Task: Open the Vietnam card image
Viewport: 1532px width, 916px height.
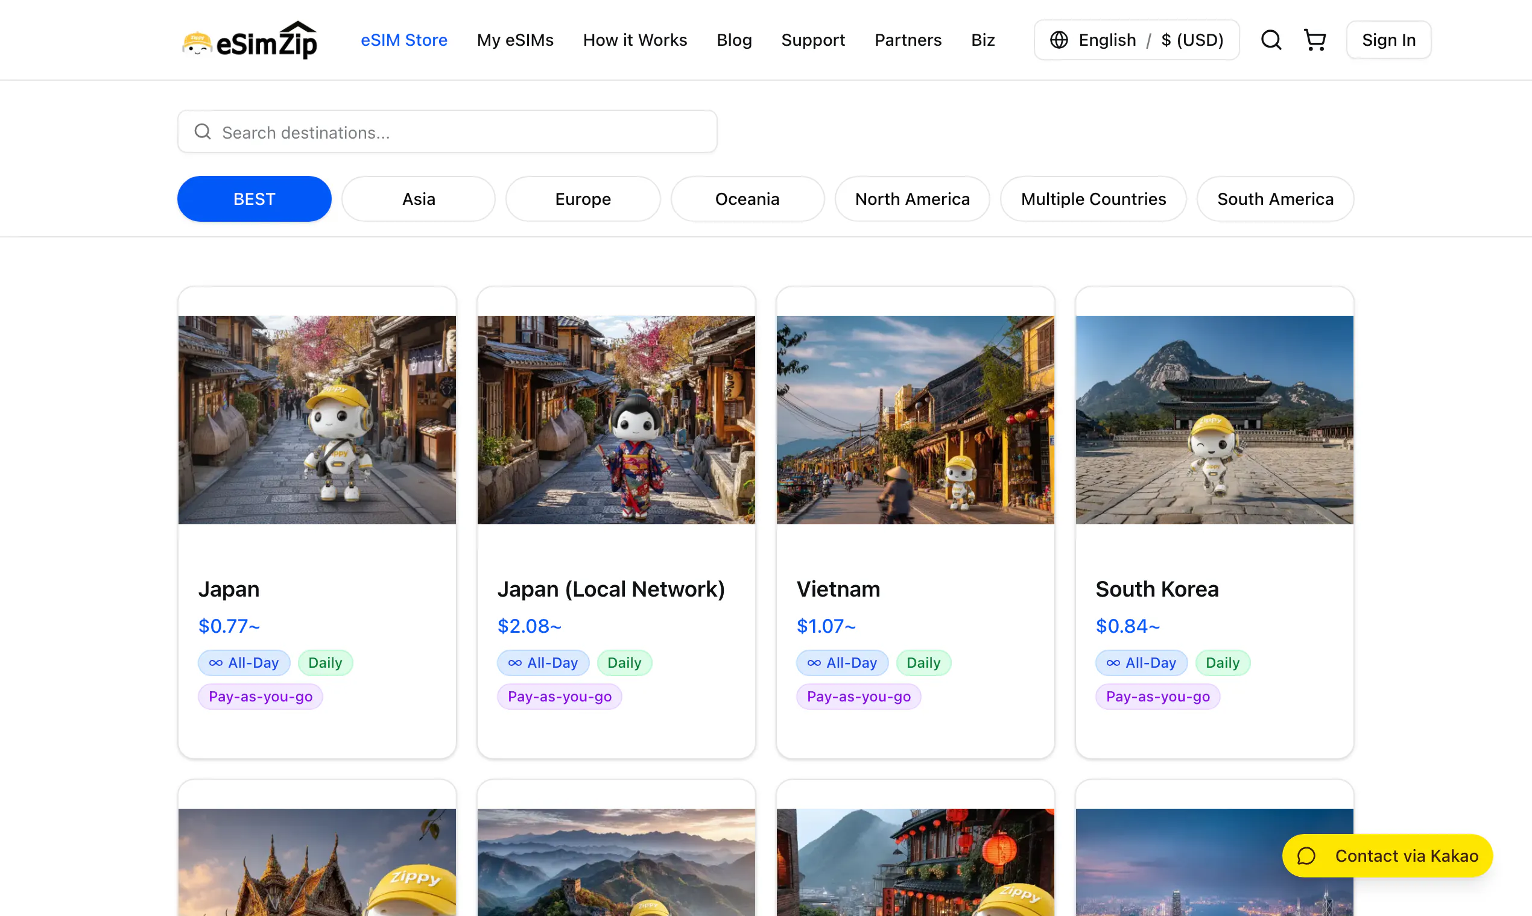Action: coord(916,419)
